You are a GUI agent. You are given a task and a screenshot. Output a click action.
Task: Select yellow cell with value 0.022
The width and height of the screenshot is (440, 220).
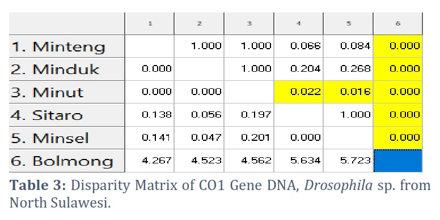click(299, 92)
